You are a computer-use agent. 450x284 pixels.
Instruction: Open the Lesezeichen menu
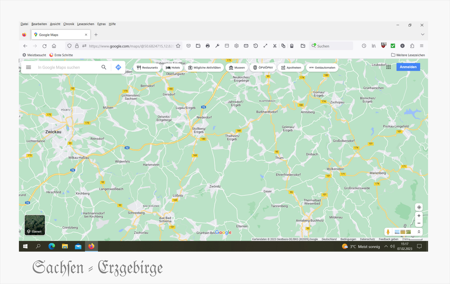[x=86, y=24]
